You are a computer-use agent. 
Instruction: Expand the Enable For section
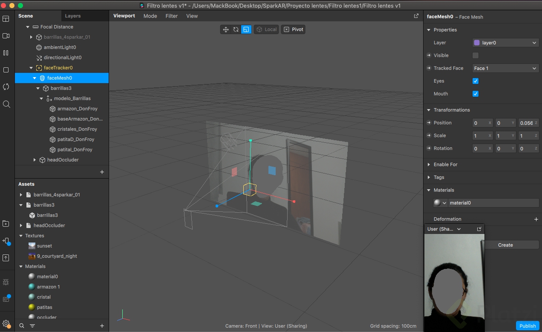click(445, 165)
